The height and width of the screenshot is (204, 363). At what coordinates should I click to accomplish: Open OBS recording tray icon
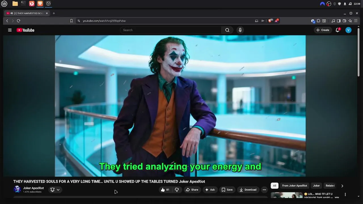pyautogui.click(x=329, y=4)
